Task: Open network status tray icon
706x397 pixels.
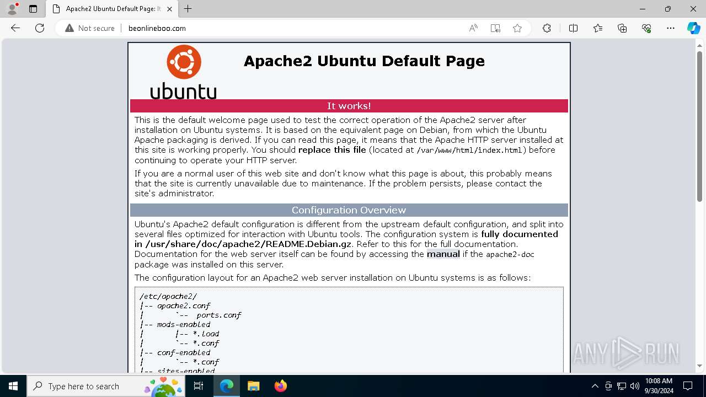Action: (622, 386)
